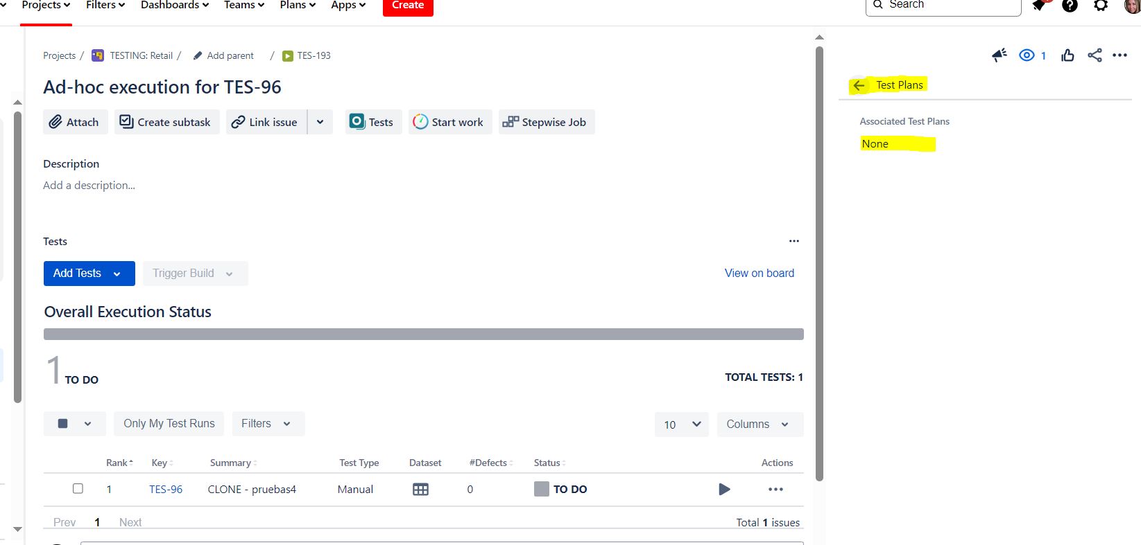Open the Trigger Build dropdown

[196, 274]
